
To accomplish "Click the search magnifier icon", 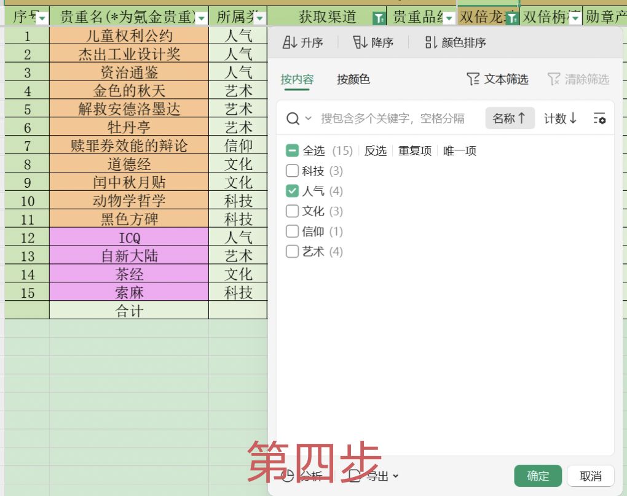I will (x=293, y=118).
